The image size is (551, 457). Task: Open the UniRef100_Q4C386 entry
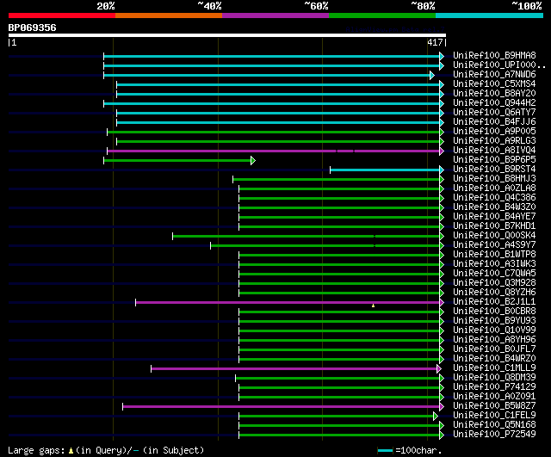[x=494, y=198]
